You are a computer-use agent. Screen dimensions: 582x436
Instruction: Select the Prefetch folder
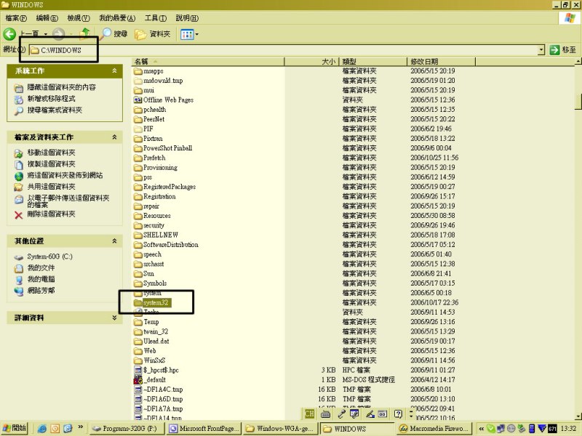pos(150,158)
